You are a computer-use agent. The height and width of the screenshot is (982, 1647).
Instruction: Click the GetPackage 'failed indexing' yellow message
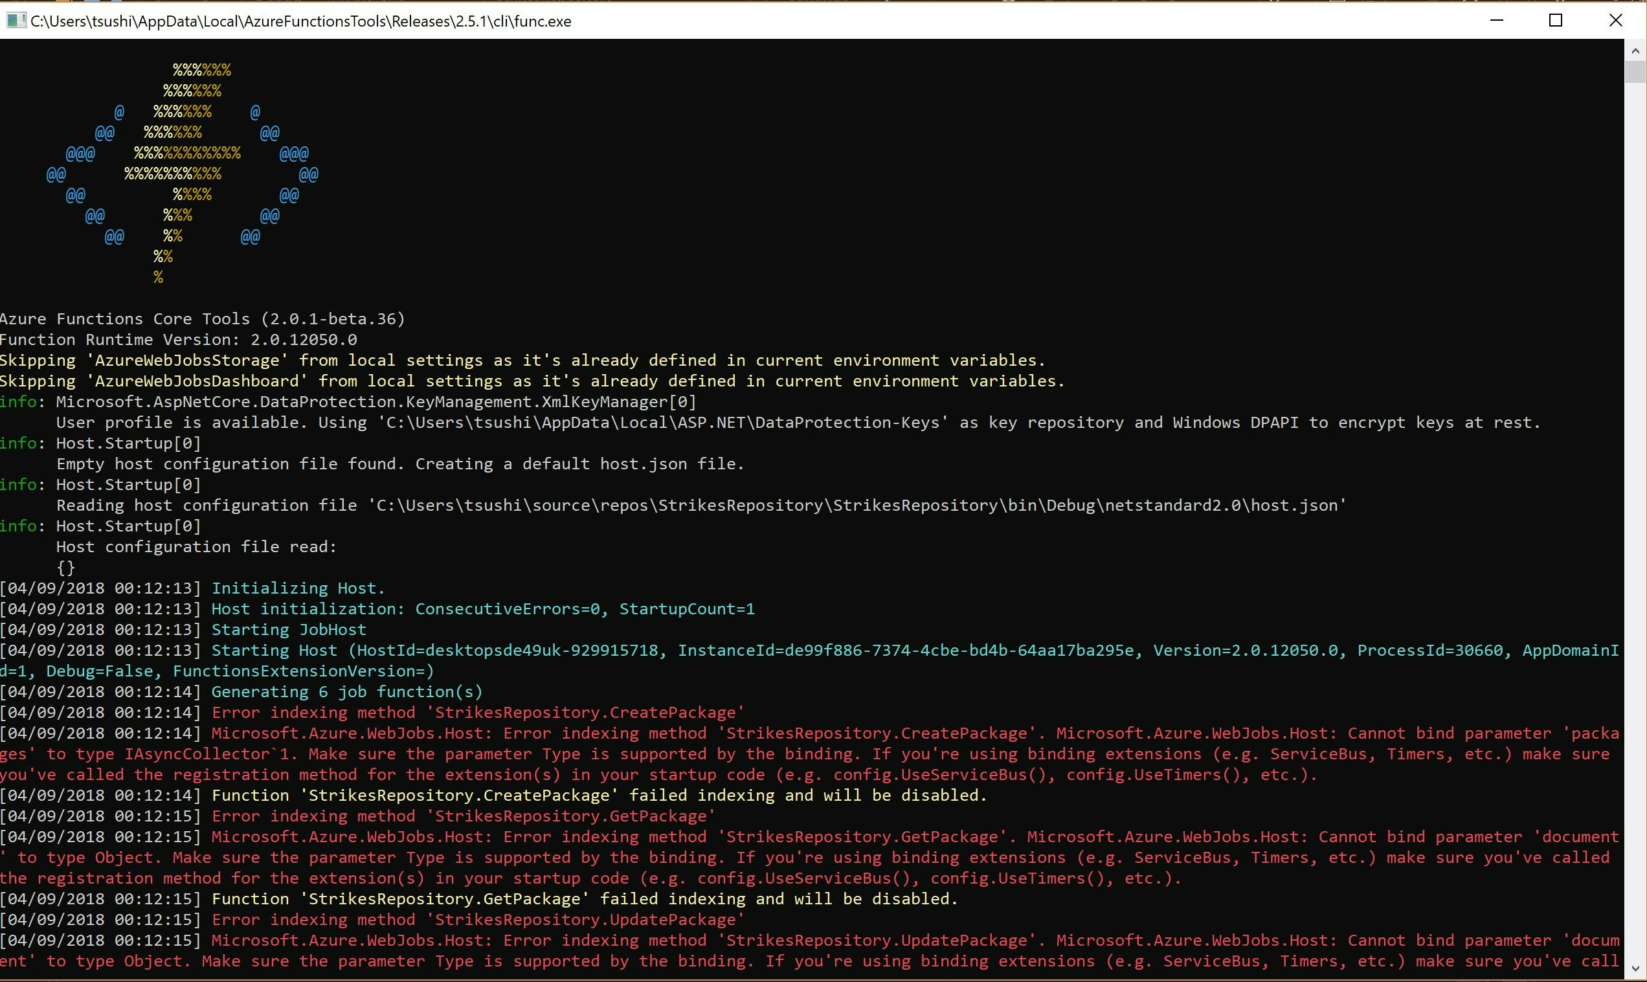[x=585, y=898]
